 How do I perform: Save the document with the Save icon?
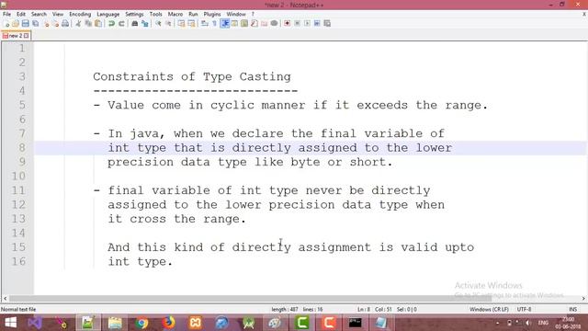click(25, 23)
